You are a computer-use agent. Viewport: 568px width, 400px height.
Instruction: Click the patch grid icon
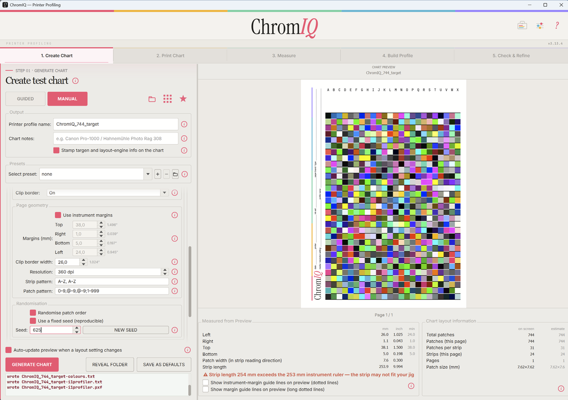click(168, 99)
